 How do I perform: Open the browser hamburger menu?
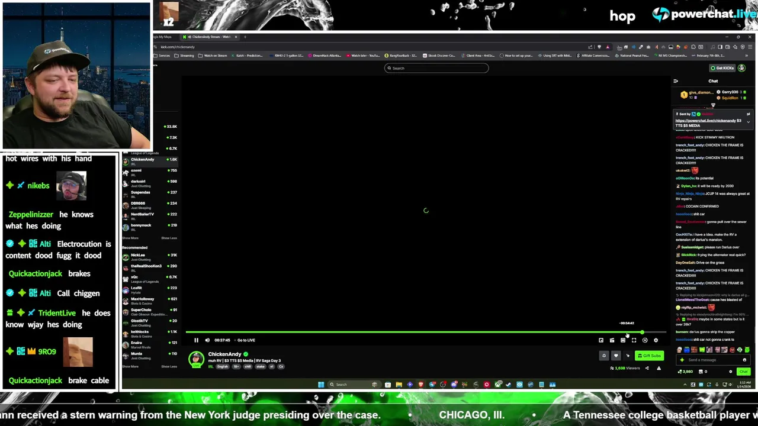750,47
